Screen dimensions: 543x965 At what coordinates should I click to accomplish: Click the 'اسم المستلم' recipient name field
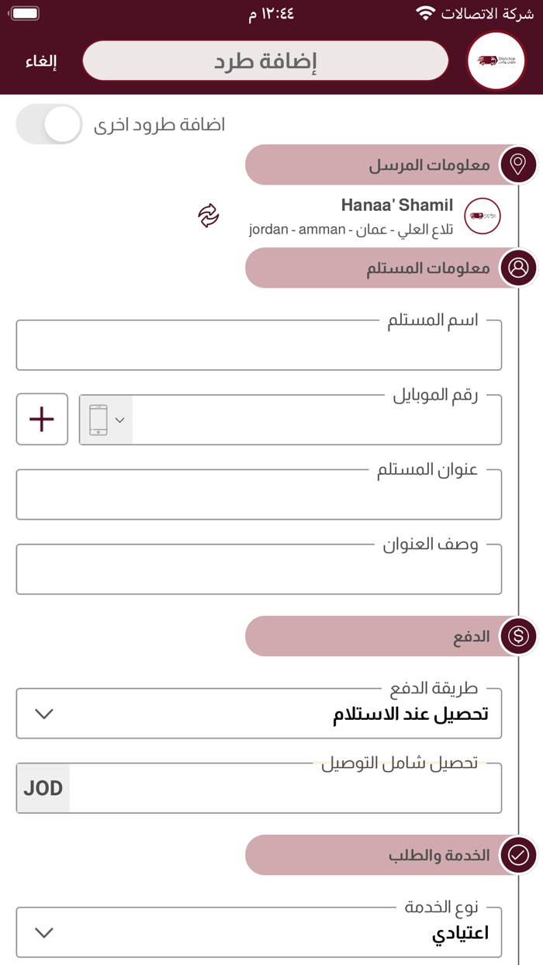259,344
